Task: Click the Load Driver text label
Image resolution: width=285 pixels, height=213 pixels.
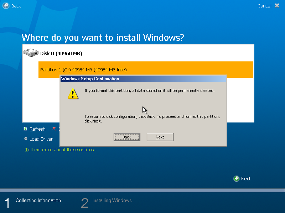Action: (41, 139)
